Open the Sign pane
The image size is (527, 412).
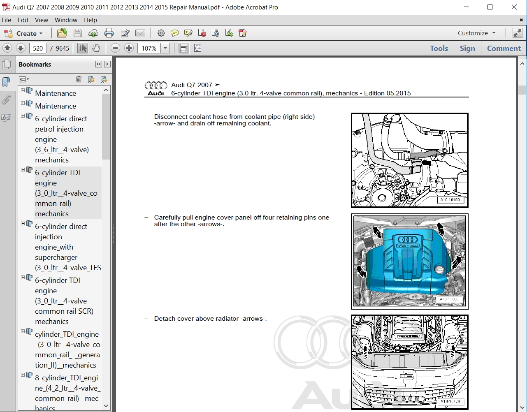click(467, 48)
